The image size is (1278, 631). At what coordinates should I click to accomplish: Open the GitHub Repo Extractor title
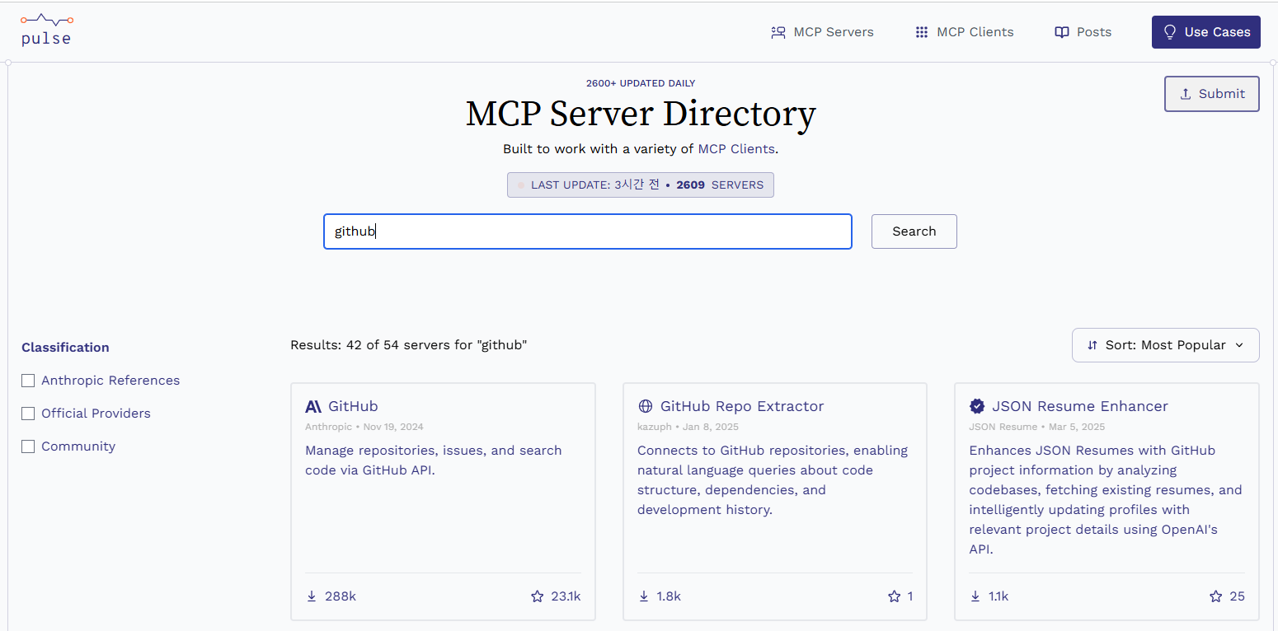tap(742, 406)
